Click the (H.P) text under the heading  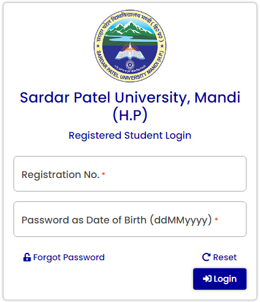pyautogui.click(x=130, y=115)
